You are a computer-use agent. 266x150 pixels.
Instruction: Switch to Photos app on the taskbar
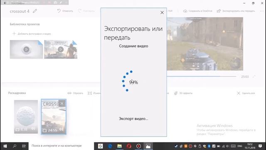pyautogui.click(x=148, y=146)
